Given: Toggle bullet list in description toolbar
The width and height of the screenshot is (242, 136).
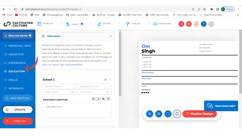Looking at the screenshot, I should (x=108, y=99).
